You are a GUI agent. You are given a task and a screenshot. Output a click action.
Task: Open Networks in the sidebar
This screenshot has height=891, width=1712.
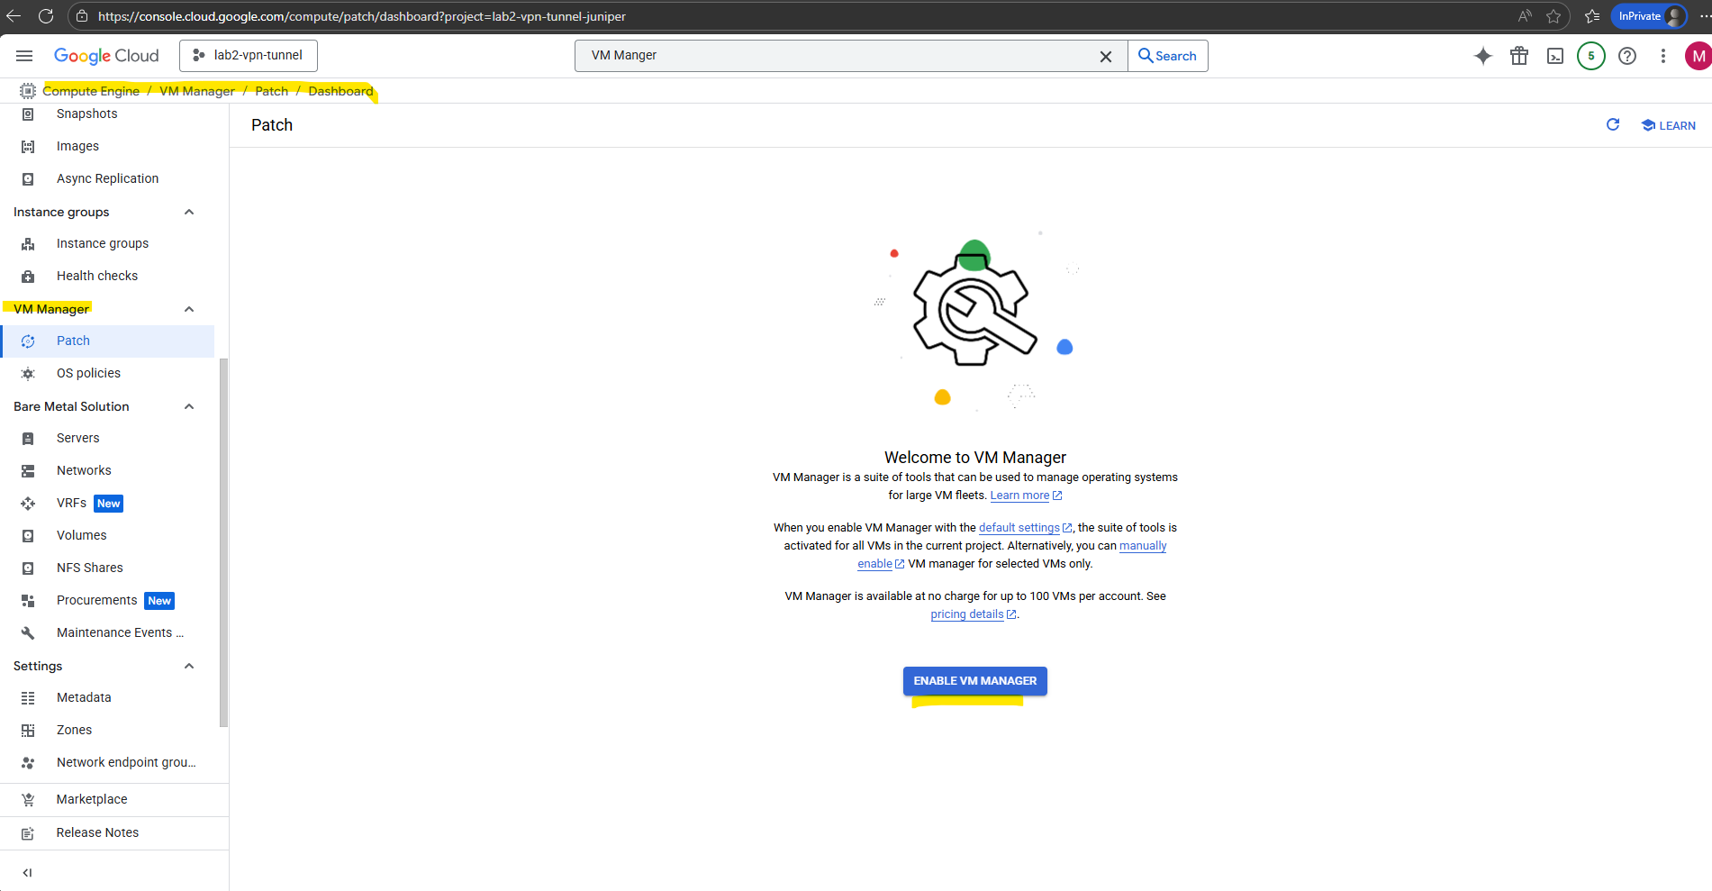click(108, 470)
